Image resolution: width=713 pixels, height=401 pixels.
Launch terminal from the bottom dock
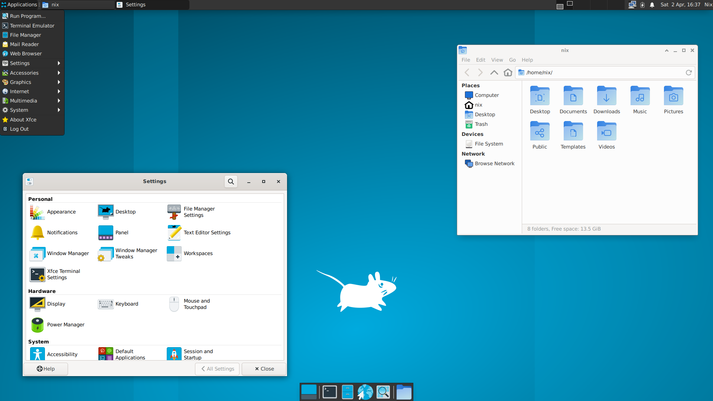(329, 392)
